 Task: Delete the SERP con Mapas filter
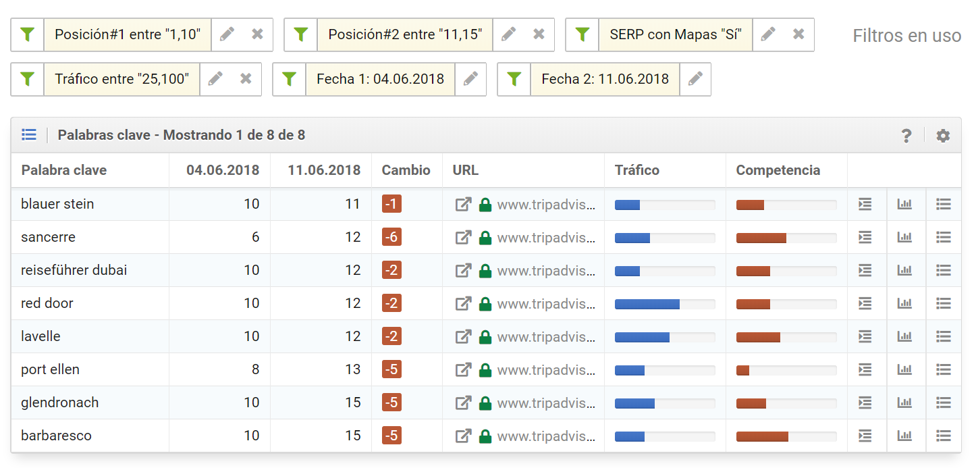(x=798, y=34)
